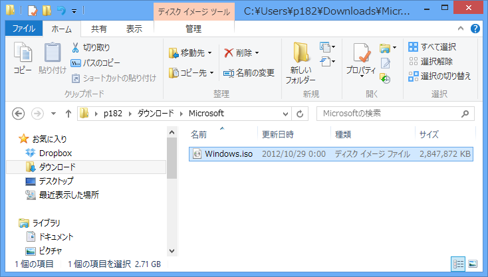488x277 pixels.
Task: Click the History clock icon
Action: coord(386,78)
